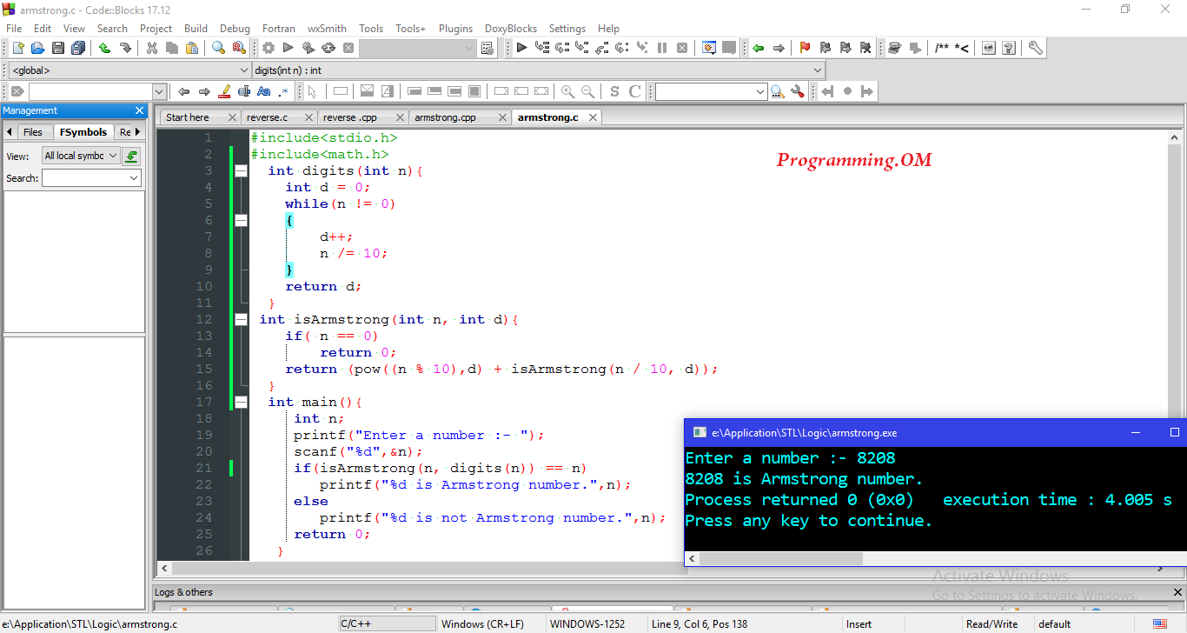This screenshot has height=633, width=1187.
Task: Paste clipboard contents using the toolbar icon
Action: (x=191, y=48)
